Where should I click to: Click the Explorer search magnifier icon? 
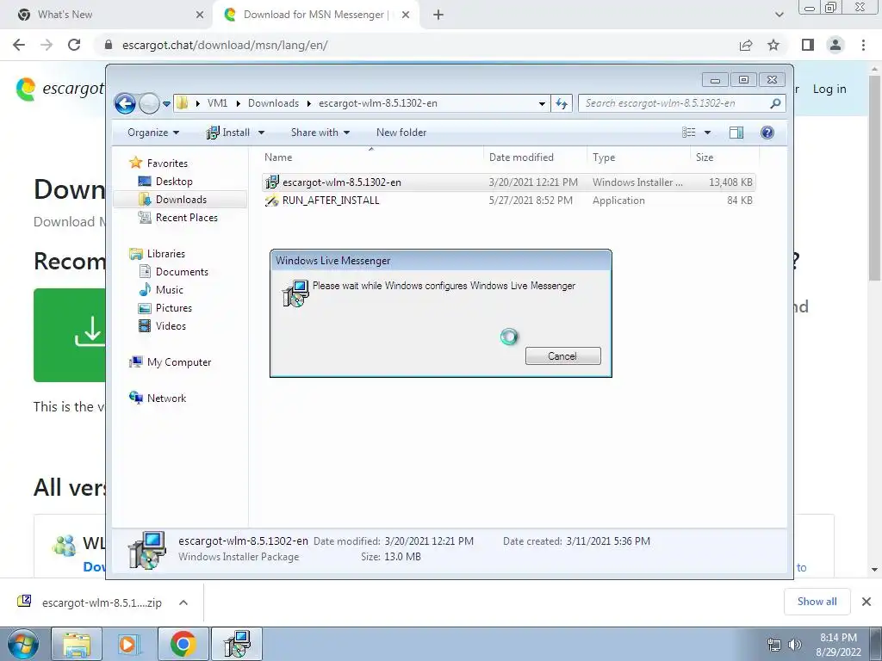click(x=776, y=103)
